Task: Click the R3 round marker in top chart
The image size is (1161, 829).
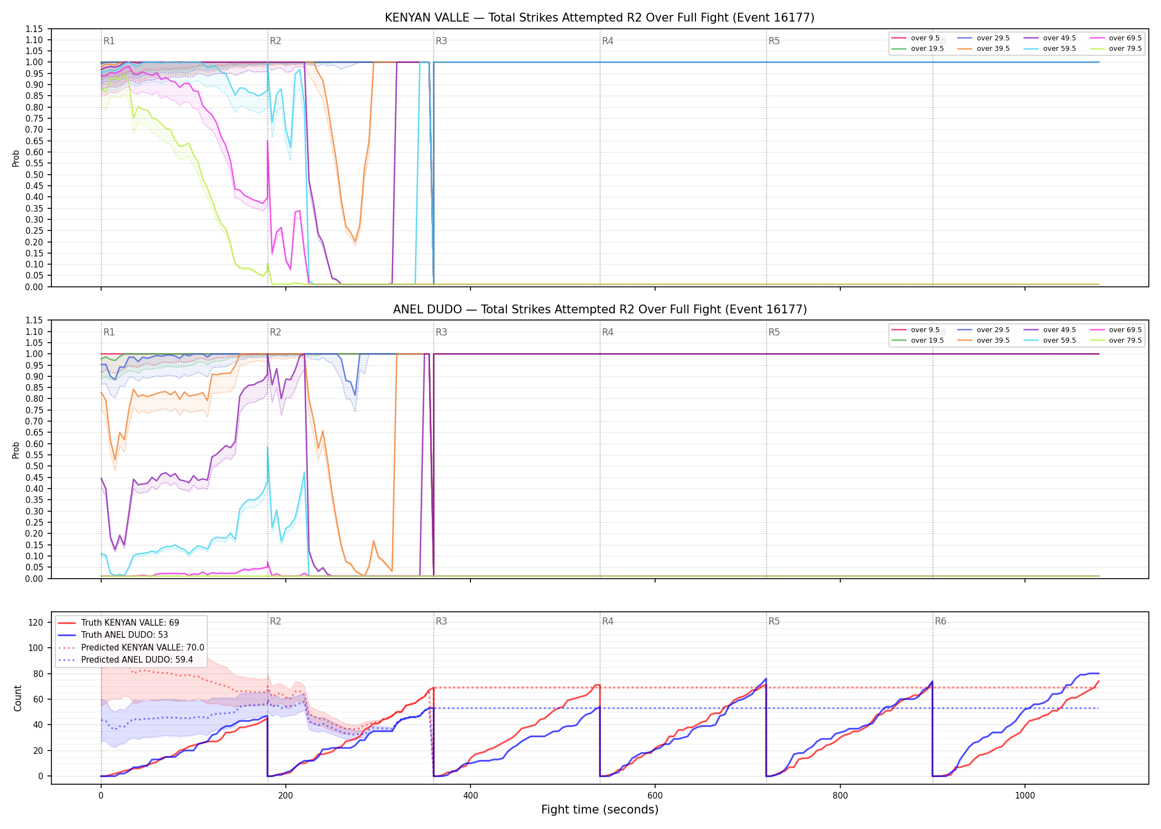Action: click(441, 41)
